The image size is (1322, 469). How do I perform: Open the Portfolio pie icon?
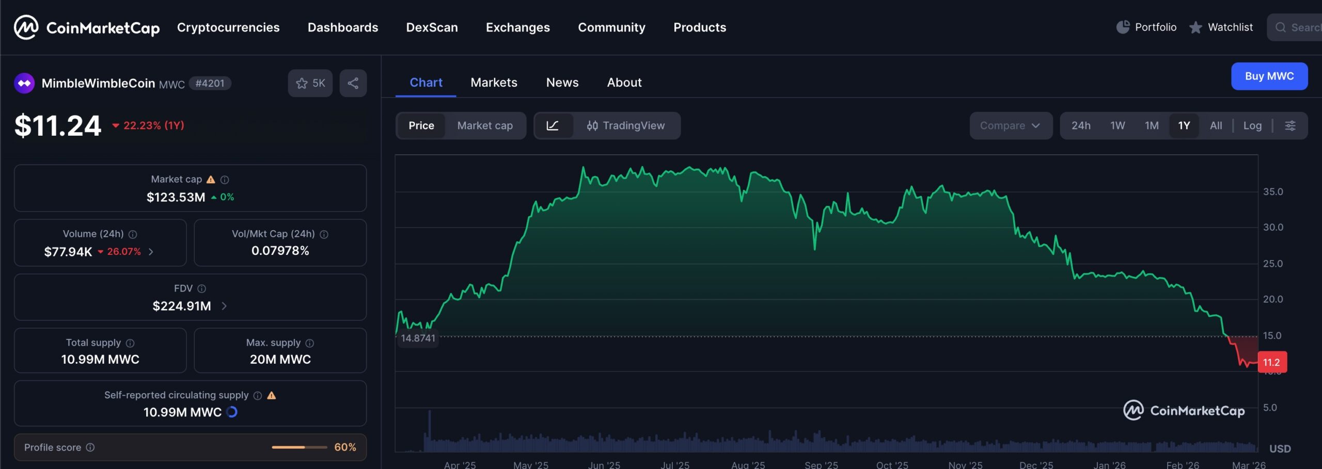pyautogui.click(x=1123, y=27)
